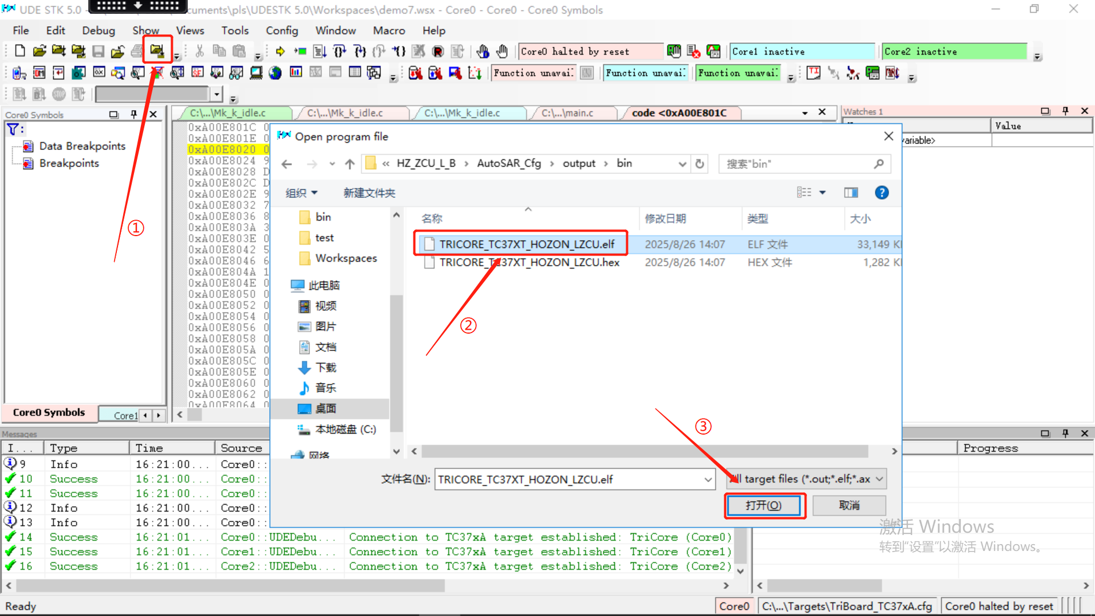The width and height of the screenshot is (1095, 616).
Task: Click the 取消 cancel button
Action: 849,505
